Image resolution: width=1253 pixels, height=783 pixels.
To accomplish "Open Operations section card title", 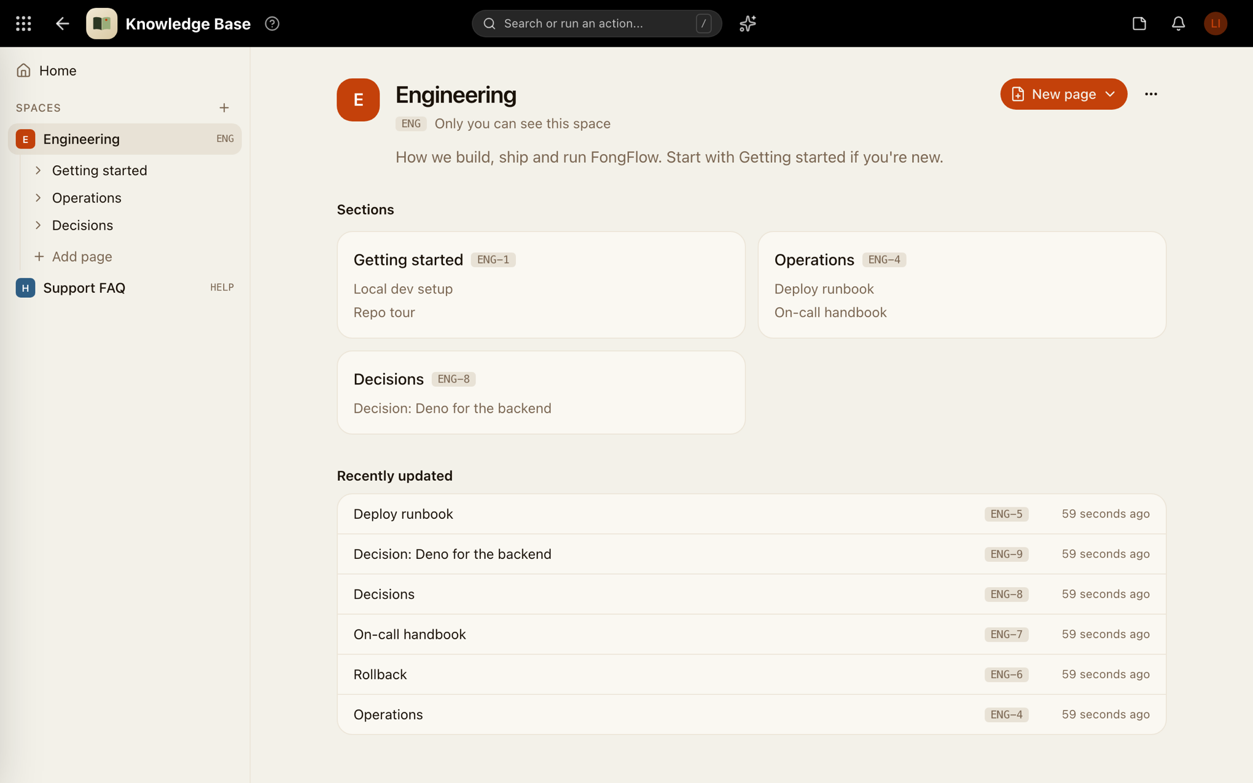I will click(814, 260).
